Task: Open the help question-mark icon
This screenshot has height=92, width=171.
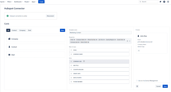Action: (x=164, y=2)
